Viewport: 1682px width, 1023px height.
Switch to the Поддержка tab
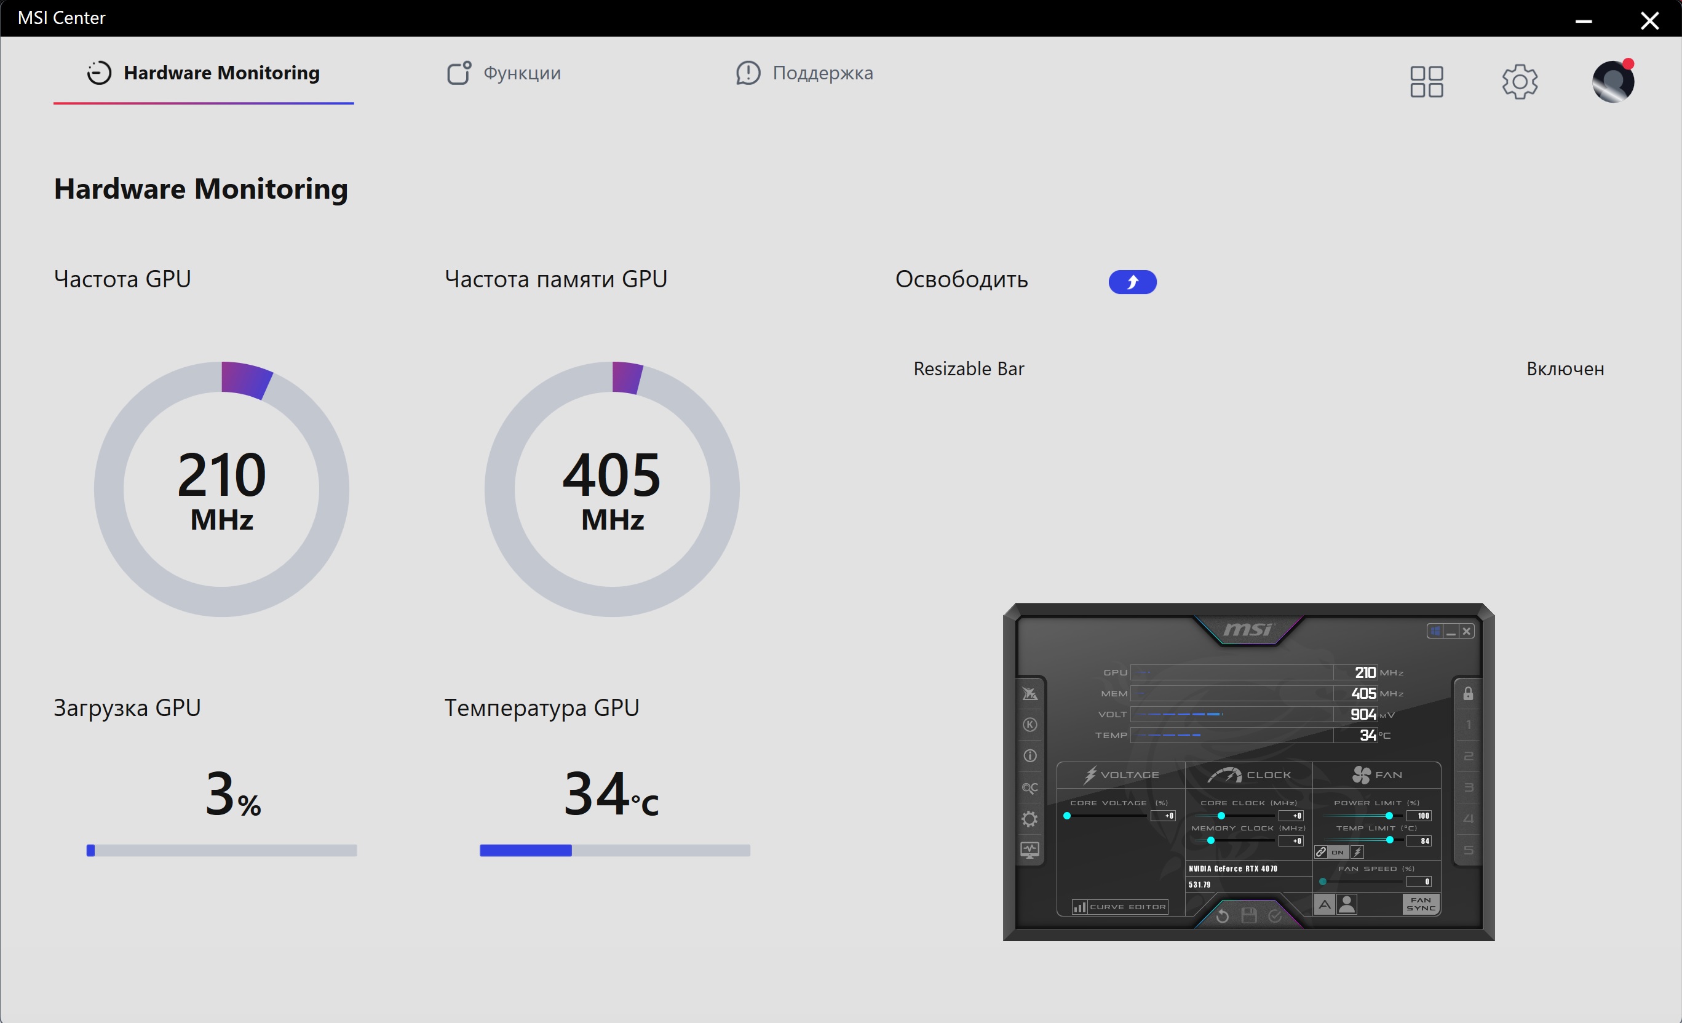804,73
